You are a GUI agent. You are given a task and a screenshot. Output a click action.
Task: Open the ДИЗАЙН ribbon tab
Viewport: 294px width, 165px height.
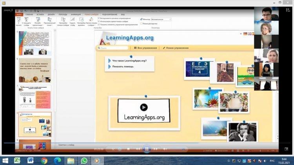(51, 14)
